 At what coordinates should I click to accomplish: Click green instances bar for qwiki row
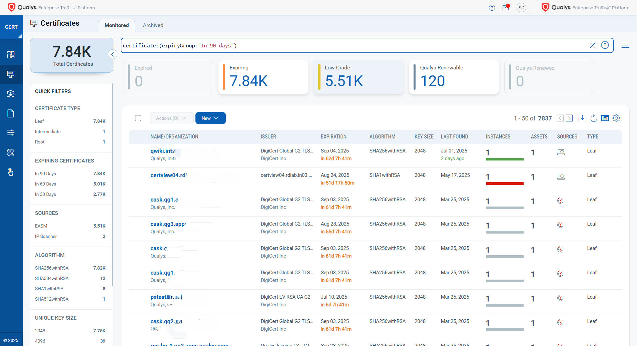505,159
